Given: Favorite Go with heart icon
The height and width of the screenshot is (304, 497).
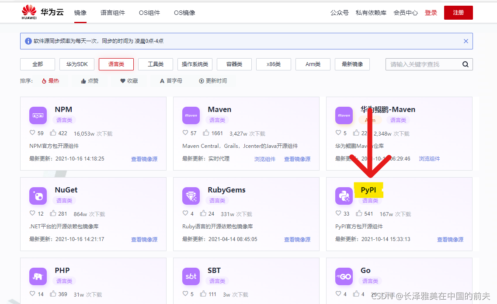Looking at the screenshot, I should pyautogui.click(x=338, y=294).
